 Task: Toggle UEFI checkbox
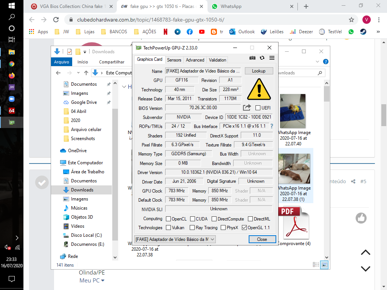point(258,108)
